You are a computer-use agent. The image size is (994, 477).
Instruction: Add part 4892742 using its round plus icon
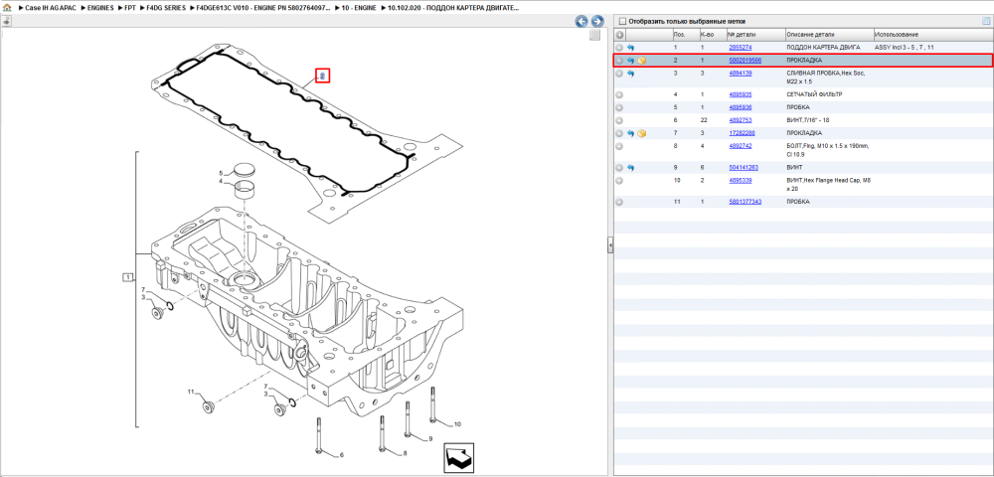[619, 146]
